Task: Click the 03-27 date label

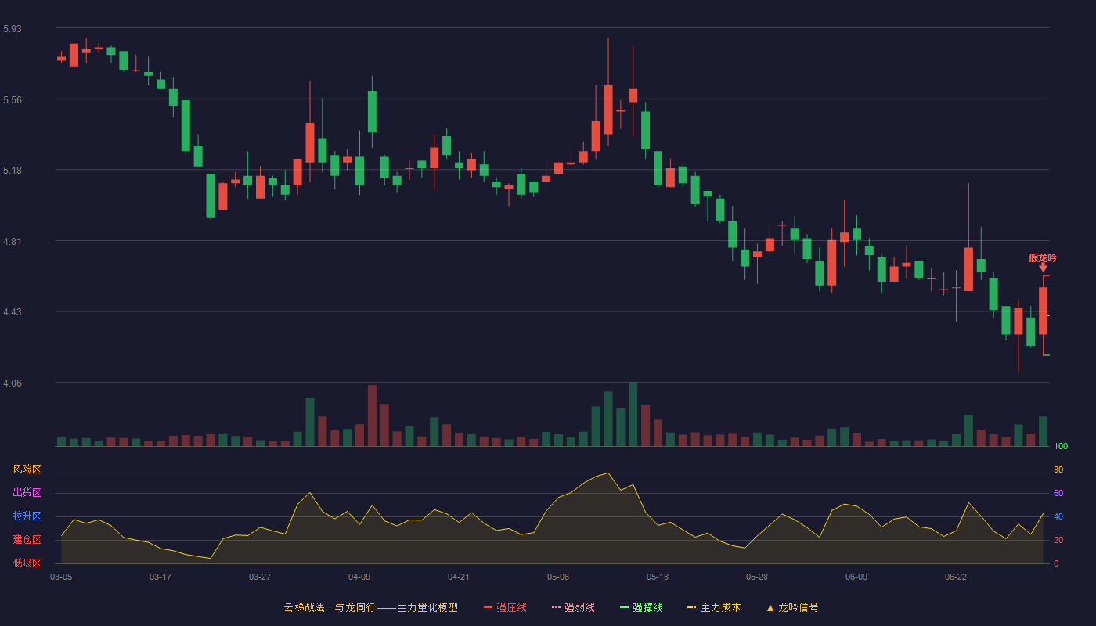Action: (x=260, y=577)
